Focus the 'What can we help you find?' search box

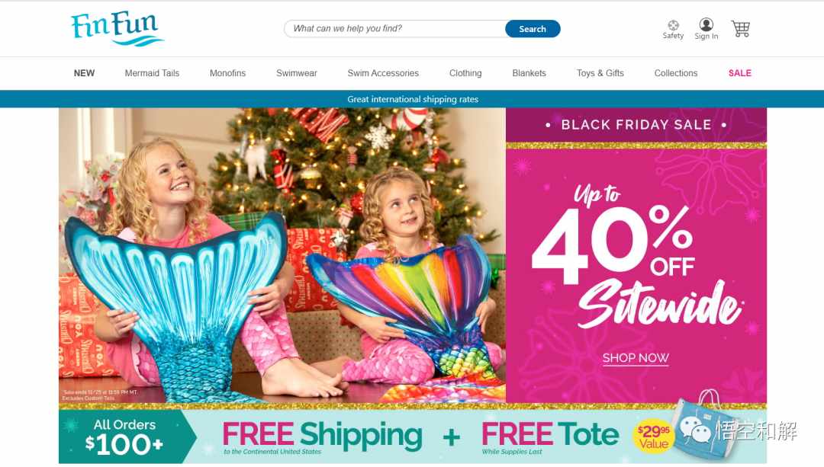click(x=395, y=29)
